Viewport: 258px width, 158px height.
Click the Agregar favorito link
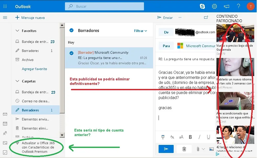(34, 69)
